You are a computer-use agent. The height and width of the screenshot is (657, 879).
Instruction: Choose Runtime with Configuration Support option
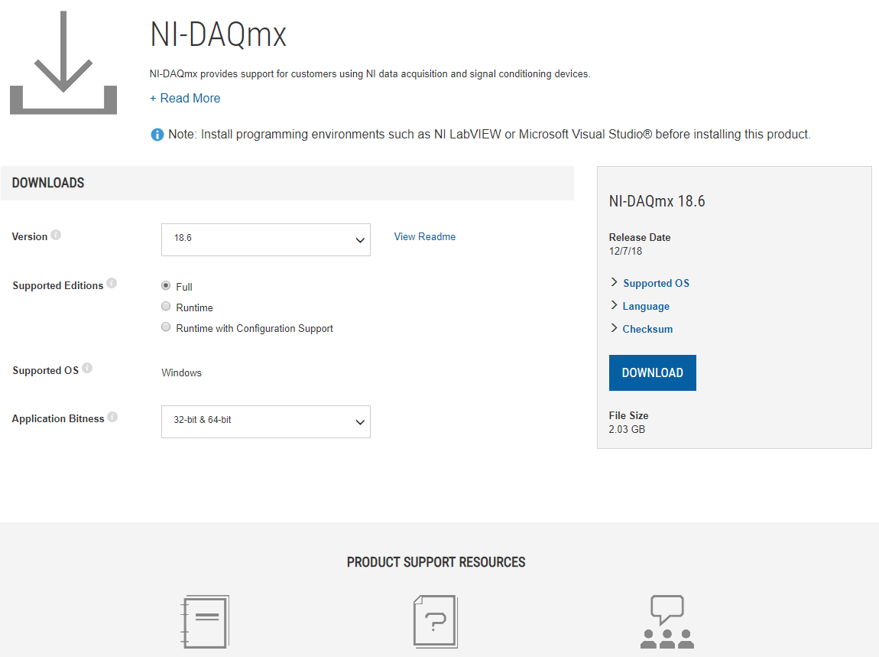(x=166, y=327)
